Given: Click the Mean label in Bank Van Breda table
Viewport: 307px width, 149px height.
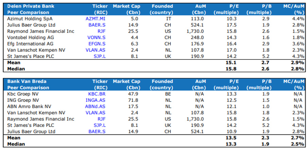Looking at the screenshot, I should coord(14,138).
